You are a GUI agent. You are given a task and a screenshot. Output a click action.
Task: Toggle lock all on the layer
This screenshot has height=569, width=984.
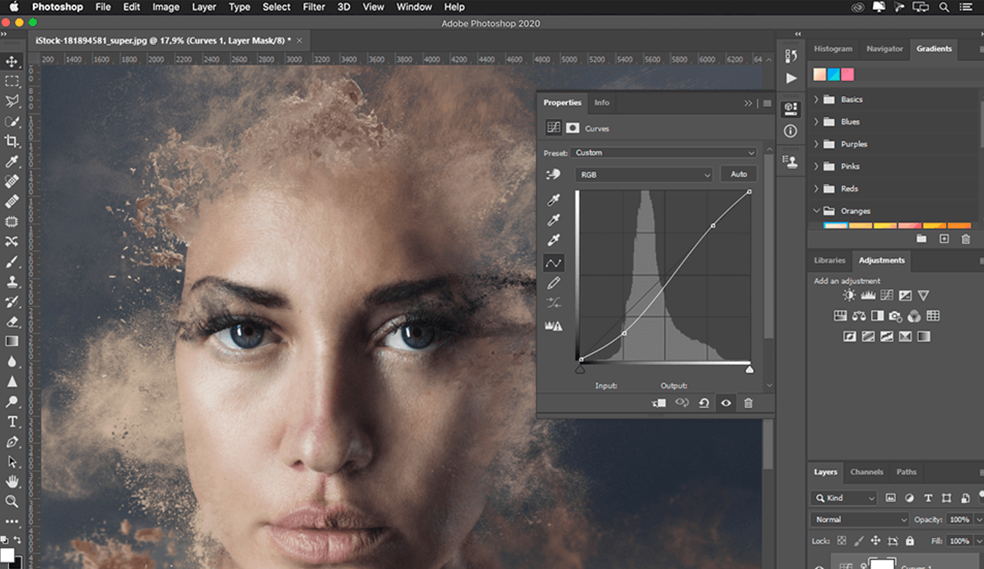910,541
